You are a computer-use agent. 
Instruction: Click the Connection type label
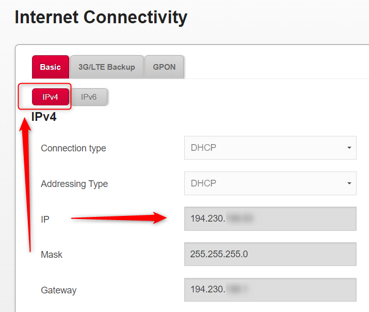(x=73, y=148)
